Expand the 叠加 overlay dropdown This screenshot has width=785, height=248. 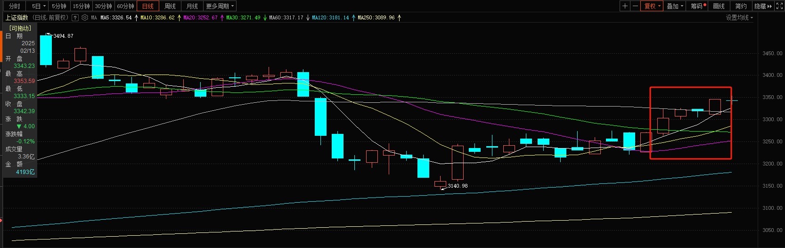tap(675, 6)
